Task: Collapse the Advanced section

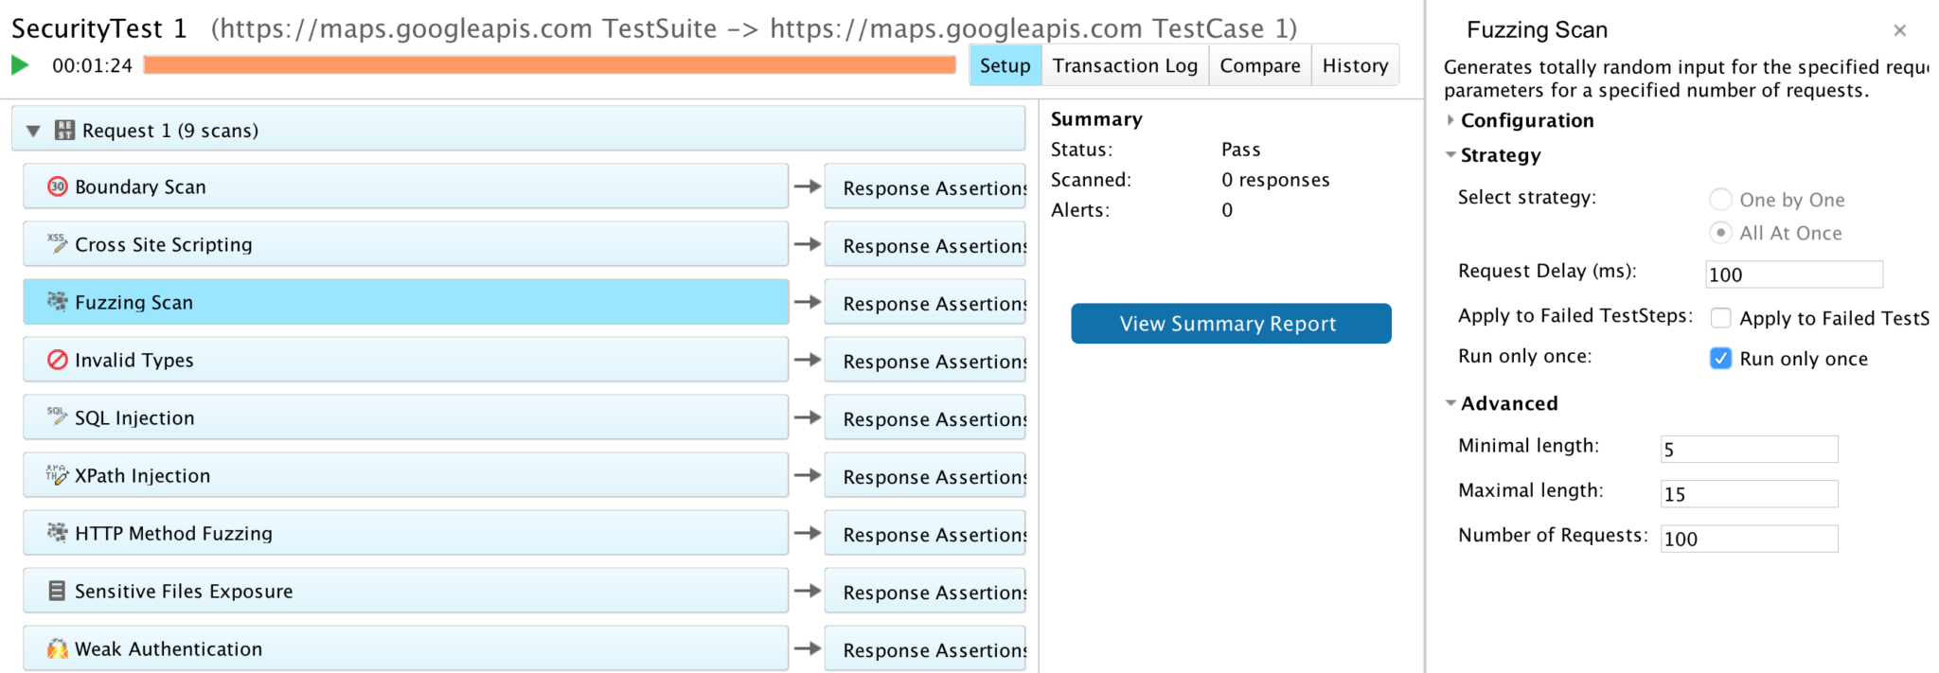Action: [x=1450, y=402]
